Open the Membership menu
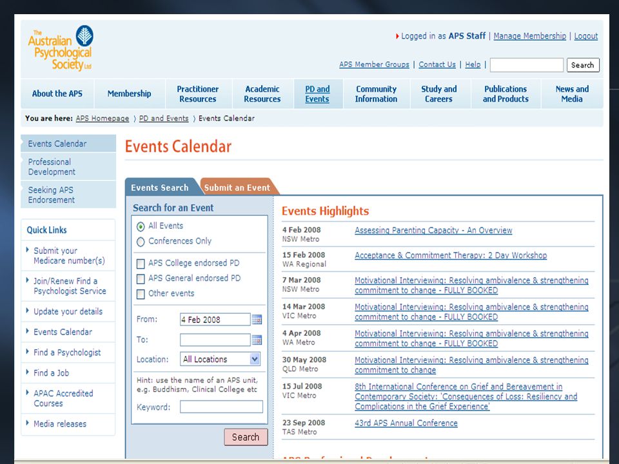Viewport: 619px width, 464px height. click(x=129, y=93)
